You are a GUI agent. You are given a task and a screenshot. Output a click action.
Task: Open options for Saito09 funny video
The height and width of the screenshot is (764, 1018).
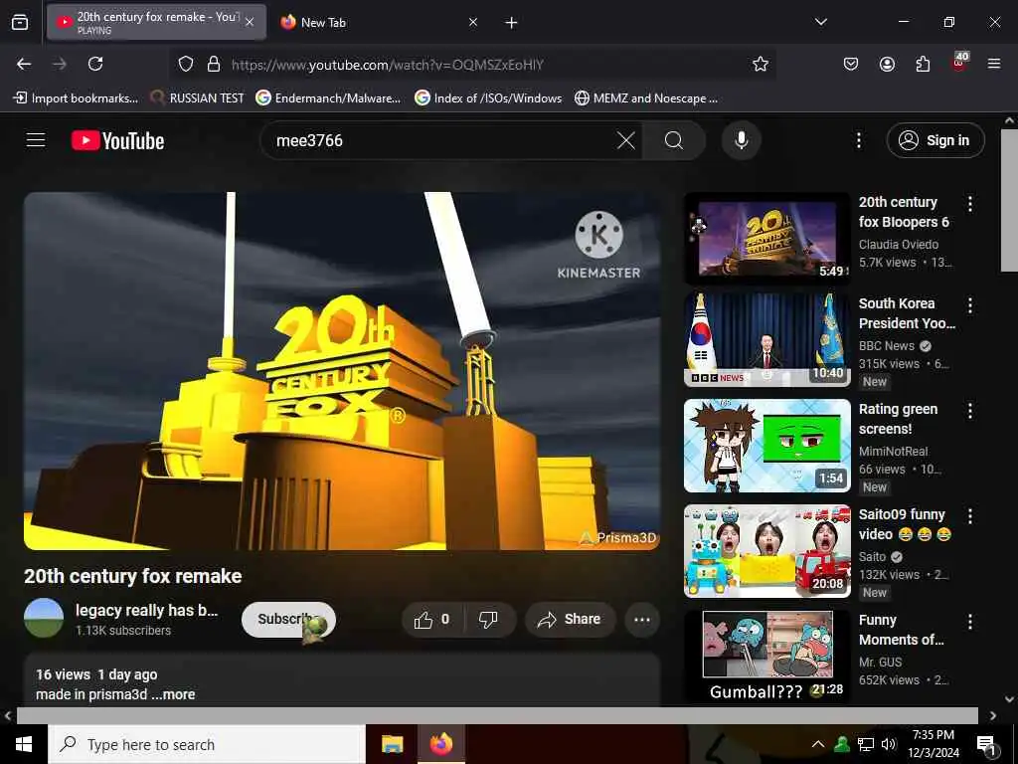pyautogui.click(x=970, y=516)
